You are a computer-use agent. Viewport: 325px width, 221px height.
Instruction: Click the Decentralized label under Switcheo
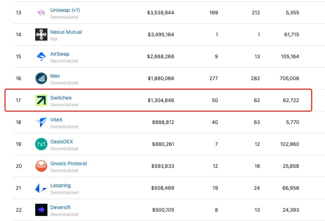coord(64,105)
